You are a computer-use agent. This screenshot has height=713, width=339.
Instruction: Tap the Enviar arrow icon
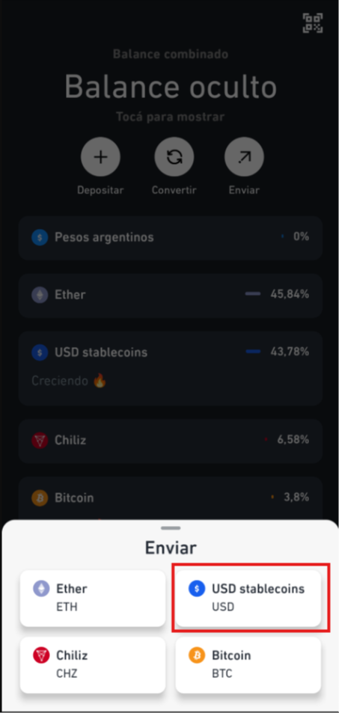click(x=245, y=157)
